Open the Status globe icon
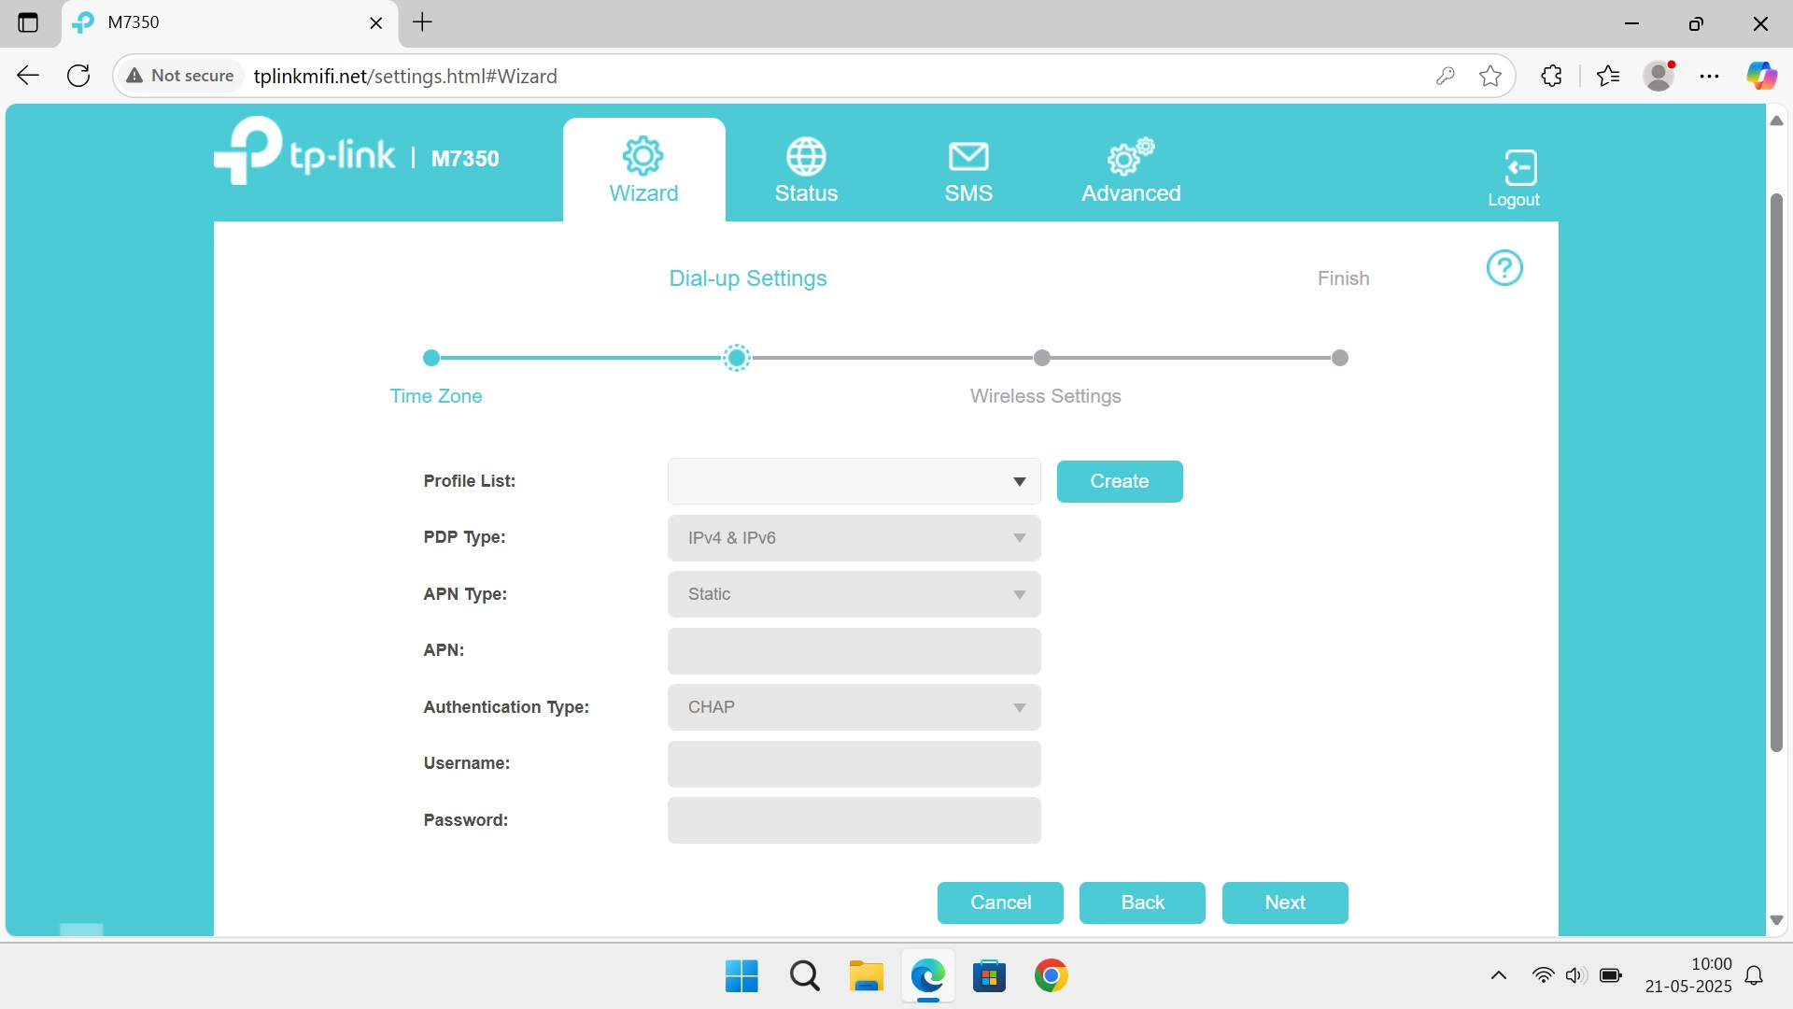Image resolution: width=1793 pixels, height=1009 pixels. pyautogui.click(x=805, y=157)
